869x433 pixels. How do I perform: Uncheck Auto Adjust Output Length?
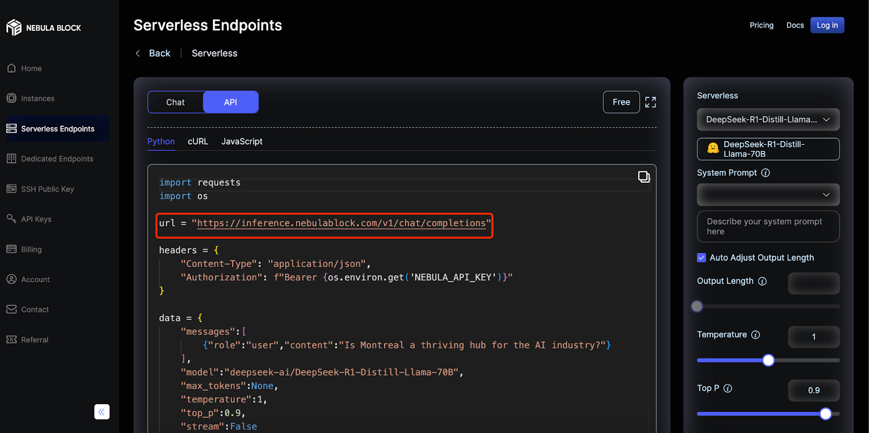pos(702,258)
